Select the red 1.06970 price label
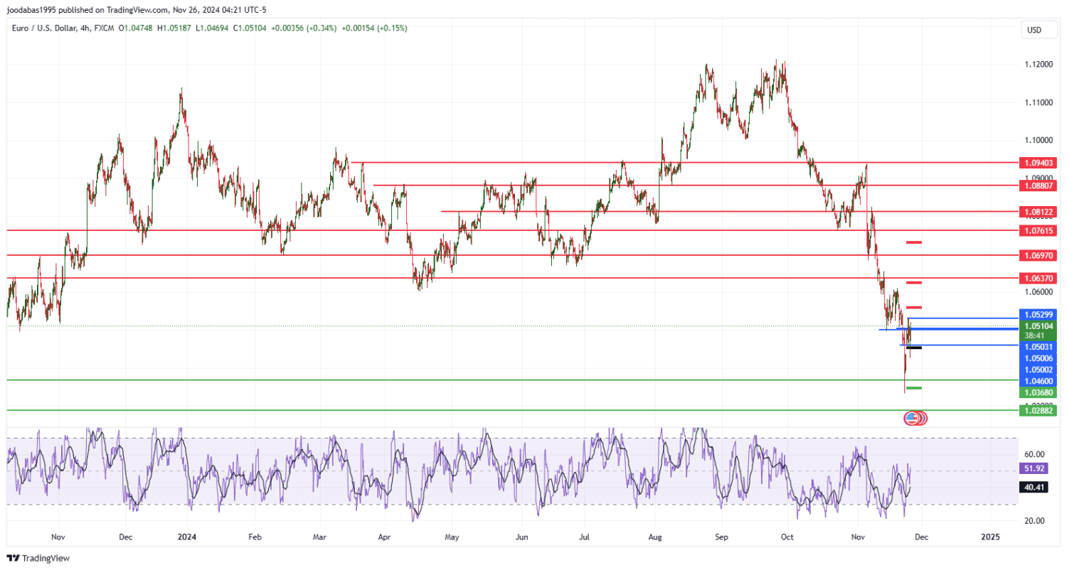Image resolution: width=1067 pixels, height=570 pixels. [x=1039, y=255]
